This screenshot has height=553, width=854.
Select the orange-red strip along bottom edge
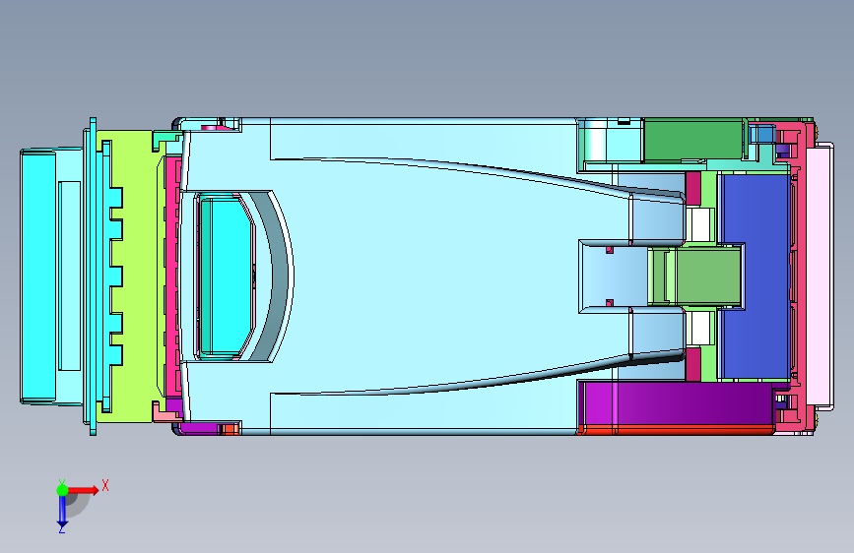pos(676,430)
